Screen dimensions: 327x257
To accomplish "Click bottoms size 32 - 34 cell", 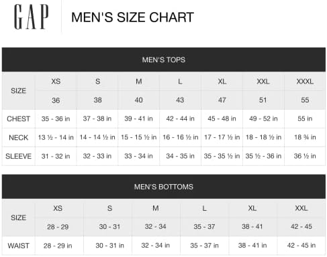I will point(155,227).
